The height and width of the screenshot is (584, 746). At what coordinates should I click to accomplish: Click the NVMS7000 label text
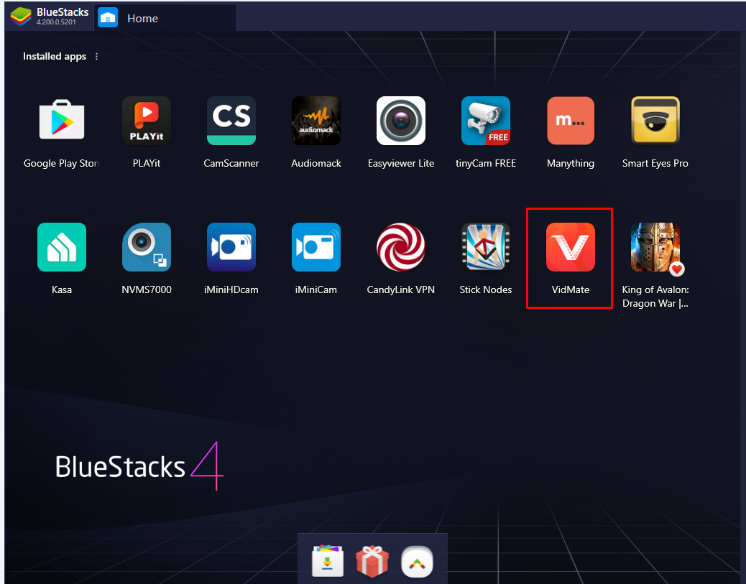147,289
